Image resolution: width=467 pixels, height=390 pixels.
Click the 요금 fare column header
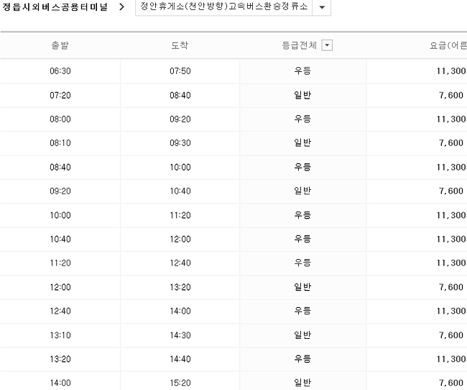click(x=448, y=45)
